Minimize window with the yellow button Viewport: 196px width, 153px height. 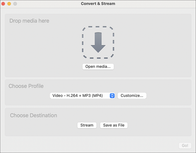click(x=9, y=4)
